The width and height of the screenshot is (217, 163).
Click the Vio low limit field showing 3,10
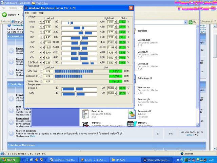pyautogui.click(x=48, y=32)
